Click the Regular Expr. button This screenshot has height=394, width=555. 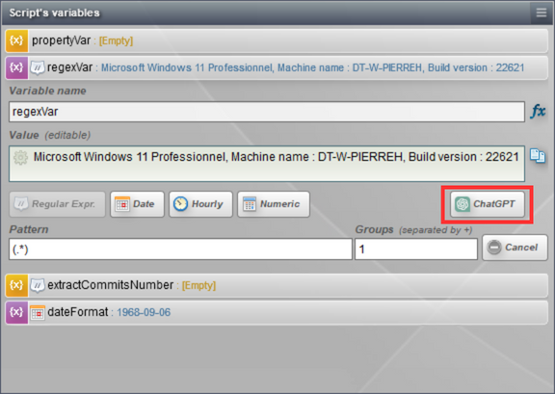click(x=58, y=204)
